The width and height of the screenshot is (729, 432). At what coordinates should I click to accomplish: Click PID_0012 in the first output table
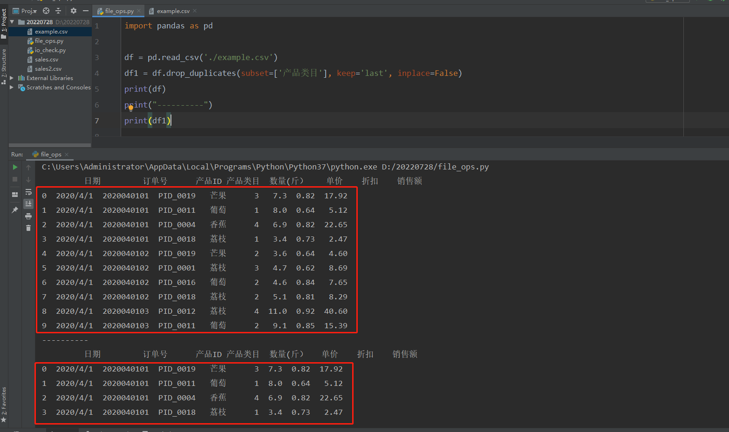(x=177, y=311)
